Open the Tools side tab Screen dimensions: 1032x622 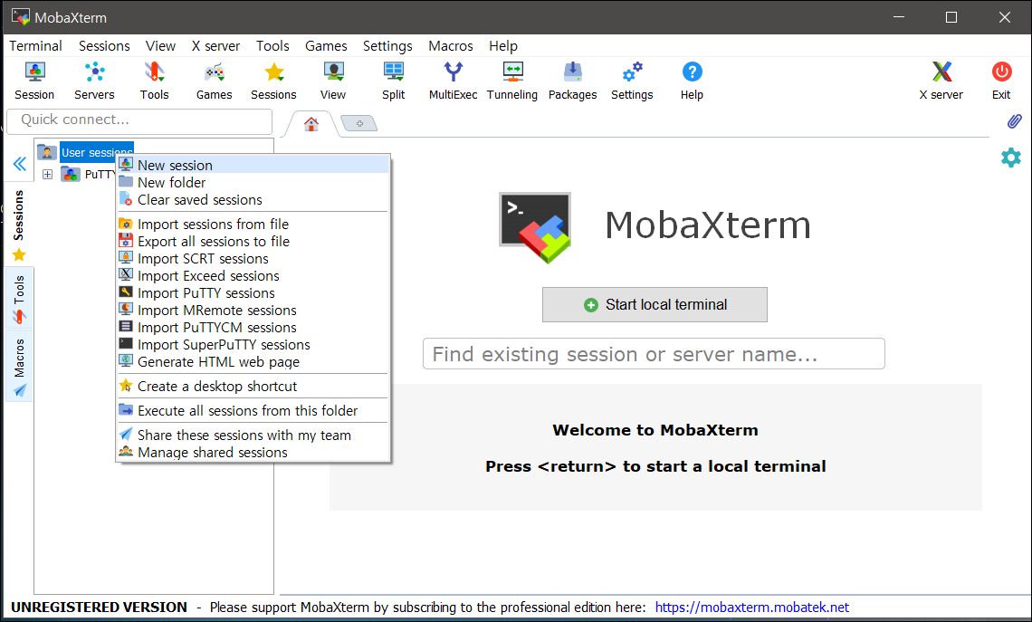click(x=19, y=299)
